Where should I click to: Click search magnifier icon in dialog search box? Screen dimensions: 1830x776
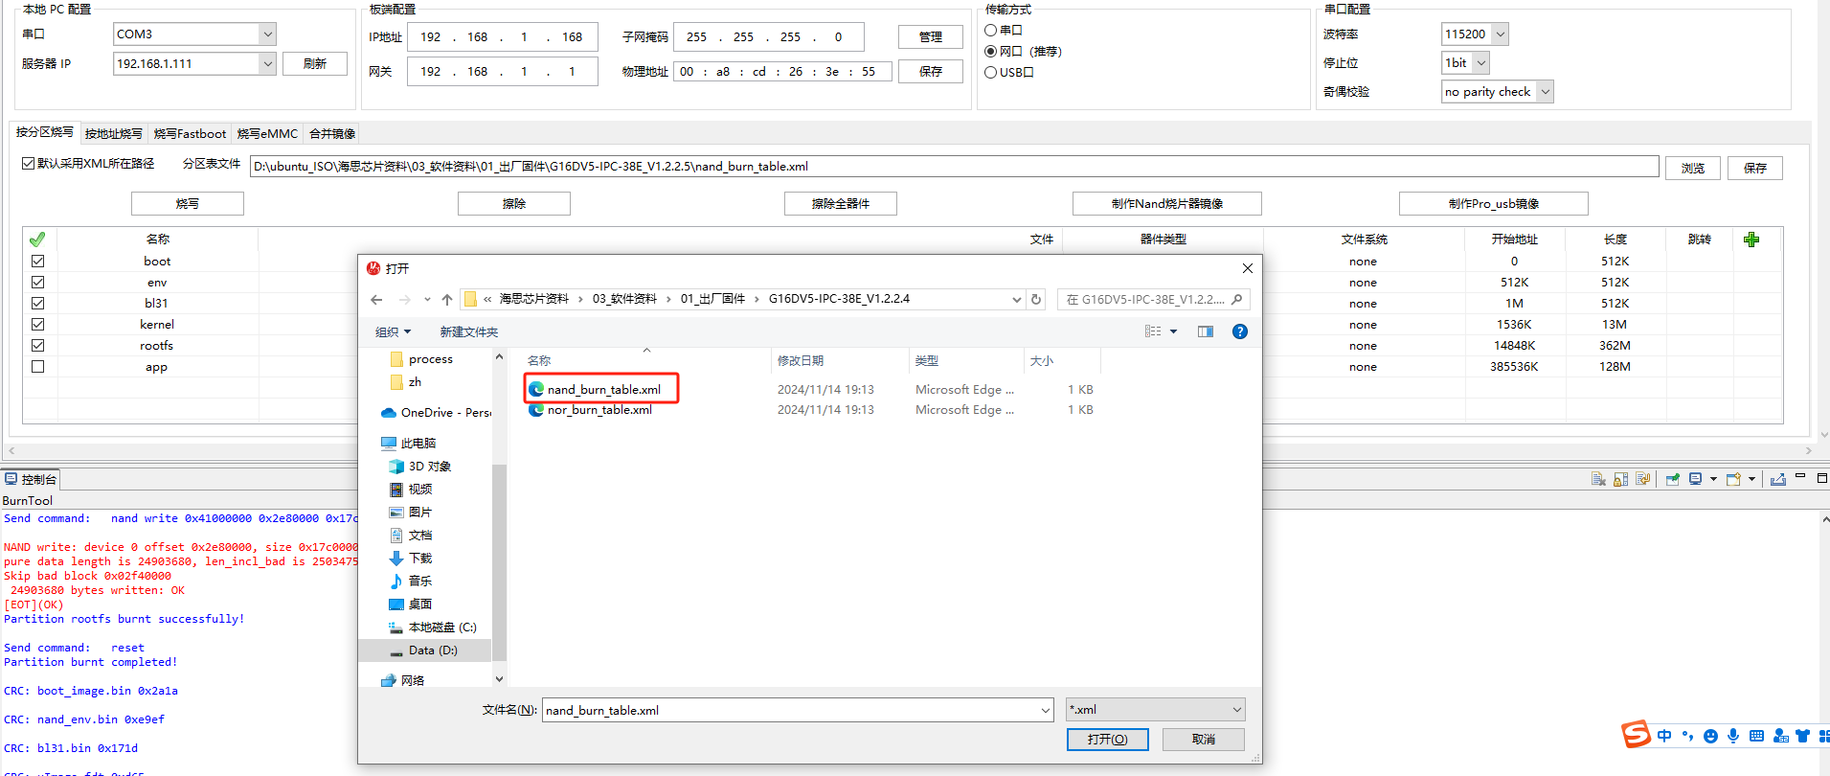coord(1237,300)
